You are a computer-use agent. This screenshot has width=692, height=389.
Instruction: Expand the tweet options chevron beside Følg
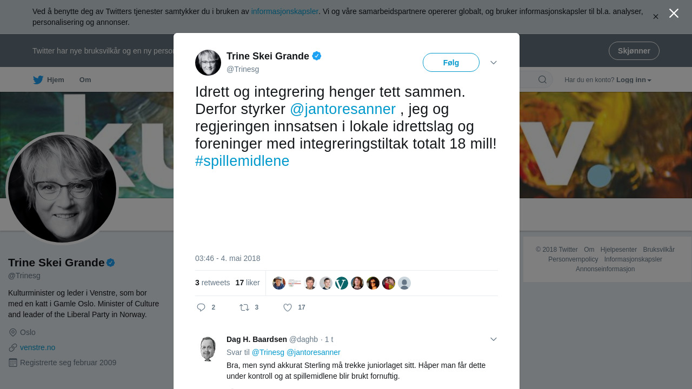click(494, 63)
